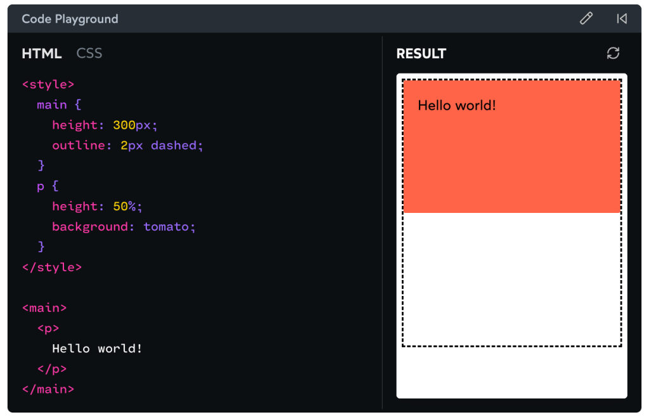Click the reset code icon in header
Viewport: 649px width, 417px height.
(x=622, y=18)
